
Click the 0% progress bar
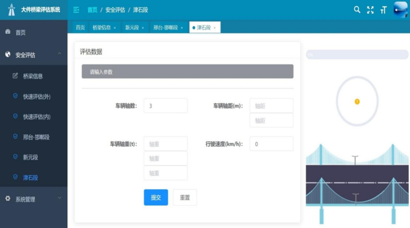357,55
